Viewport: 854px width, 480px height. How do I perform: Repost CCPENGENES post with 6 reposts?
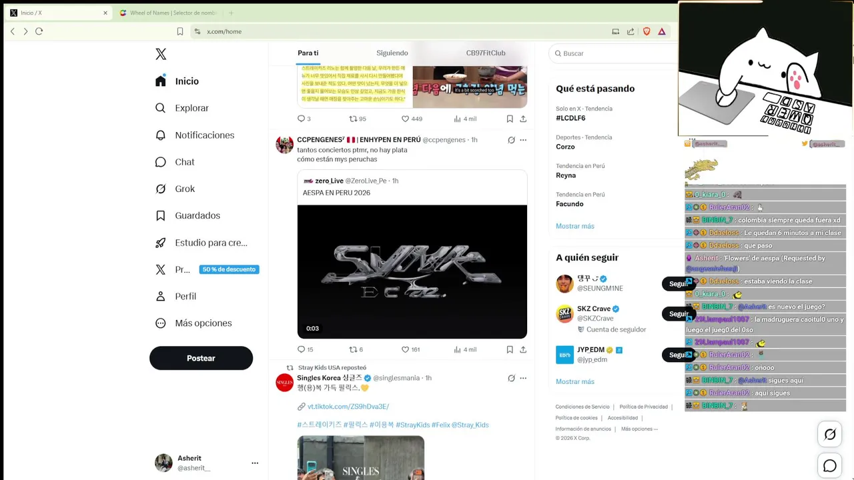point(356,349)
